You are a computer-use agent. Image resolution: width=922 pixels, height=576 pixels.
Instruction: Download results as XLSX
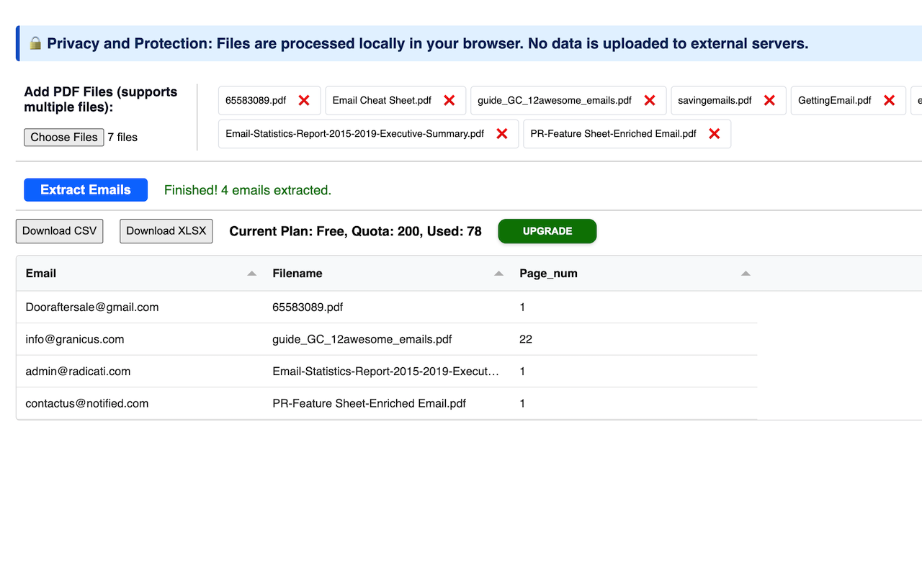point(166,231)
